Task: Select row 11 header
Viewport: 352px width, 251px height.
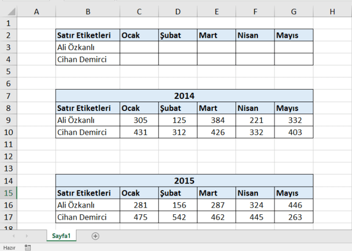Action: (8, 144)
